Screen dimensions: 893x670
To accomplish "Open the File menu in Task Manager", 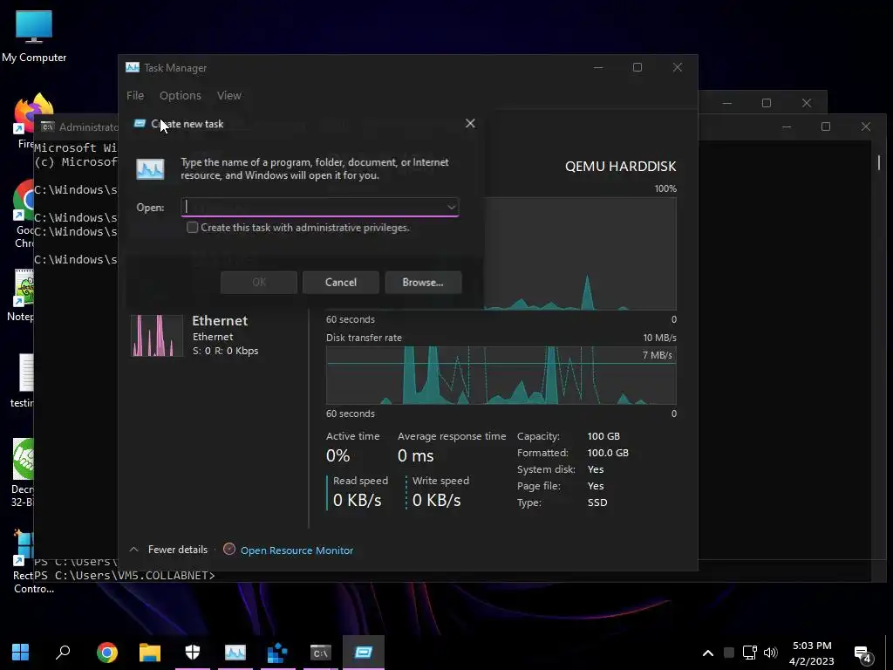I will point(135,96).
